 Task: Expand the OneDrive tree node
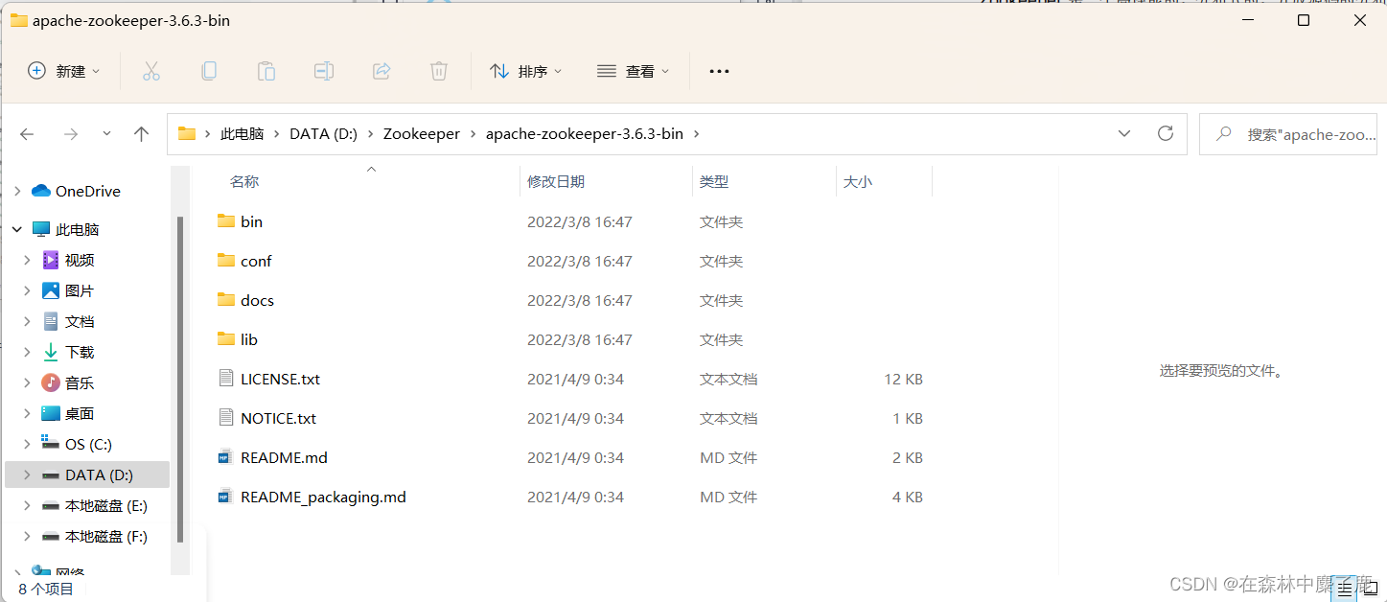(17, 191)
